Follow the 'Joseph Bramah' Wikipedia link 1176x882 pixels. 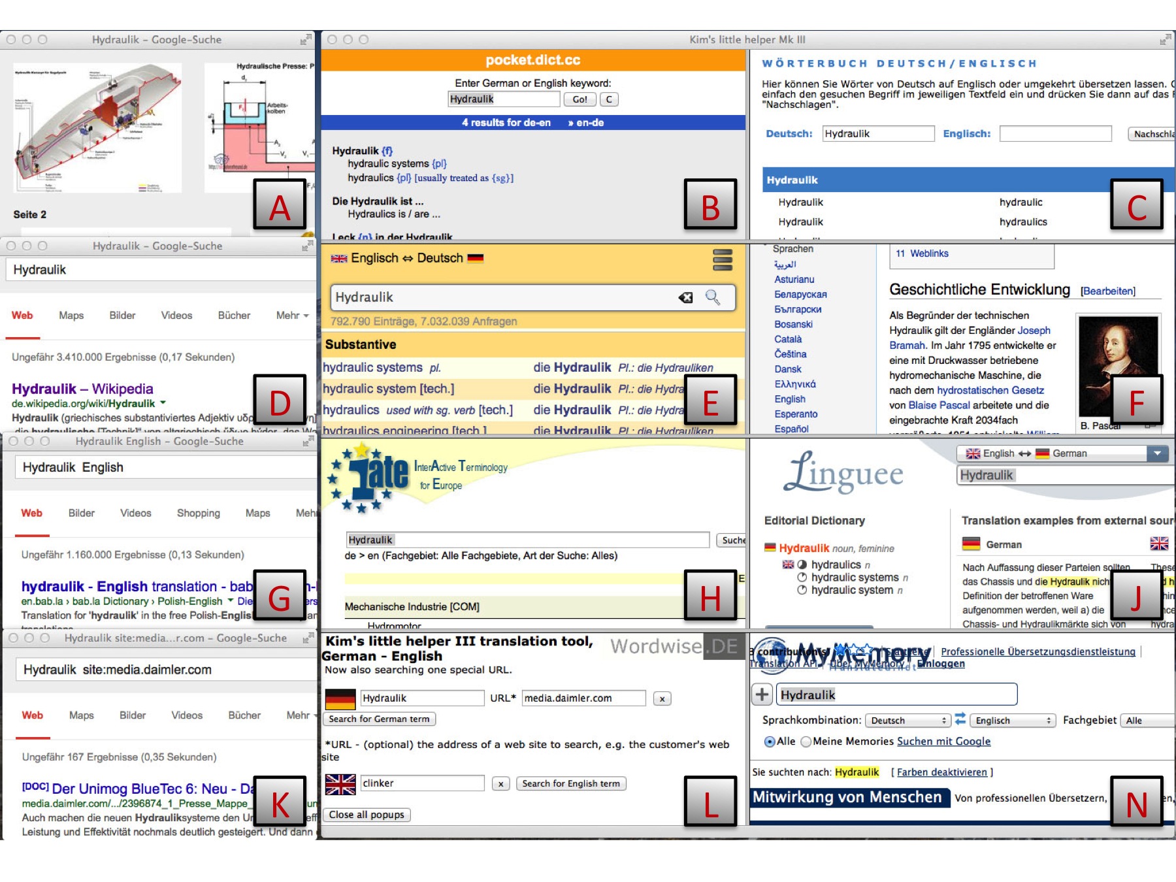pos(970,338)
